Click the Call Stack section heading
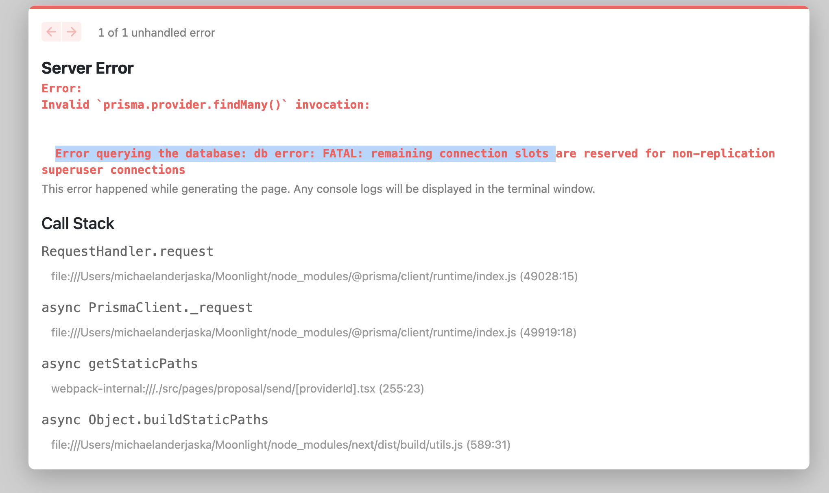Image resolution: width=829 pixels, height=493 pixels. point(77,223)
